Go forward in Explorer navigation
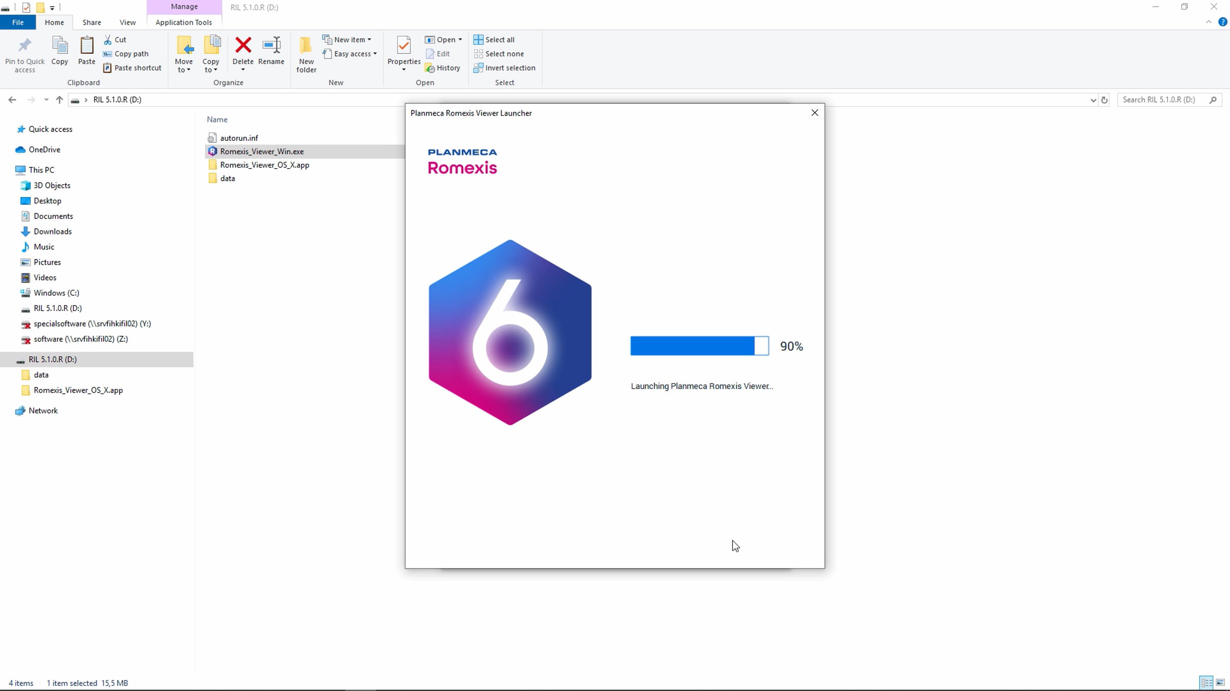This screenshot has height=691, width=1230. pos(31,100)
